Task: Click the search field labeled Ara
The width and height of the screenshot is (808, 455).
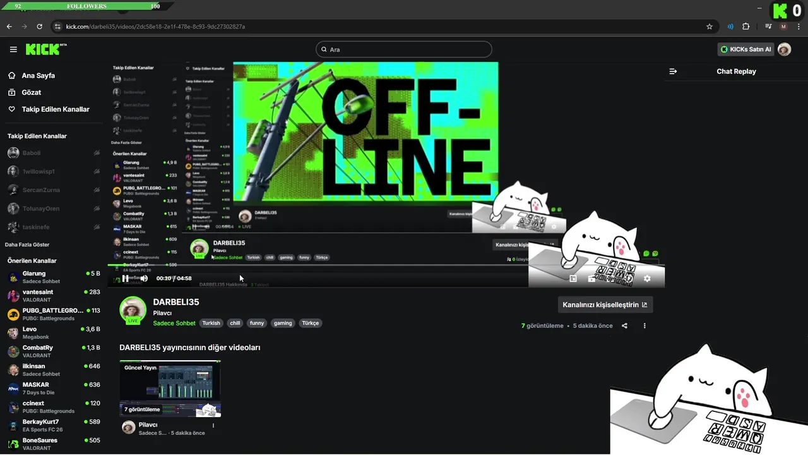Action: [x=404, y=49]
